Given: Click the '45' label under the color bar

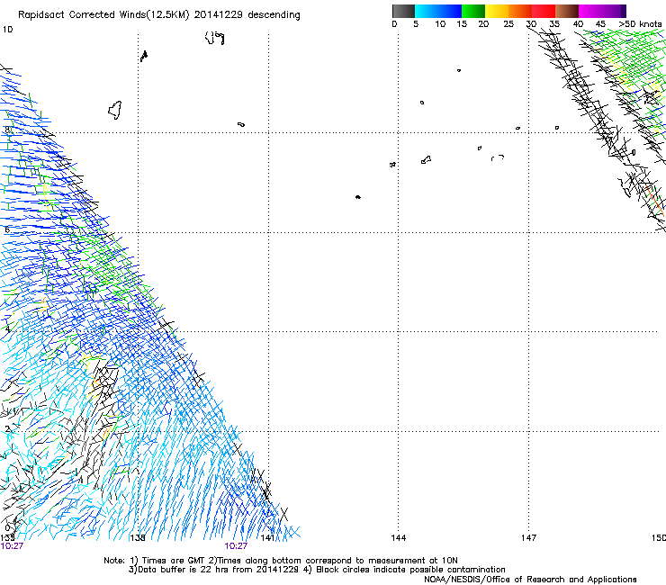Looking at the screenshot, I should (x=600, y=24).
